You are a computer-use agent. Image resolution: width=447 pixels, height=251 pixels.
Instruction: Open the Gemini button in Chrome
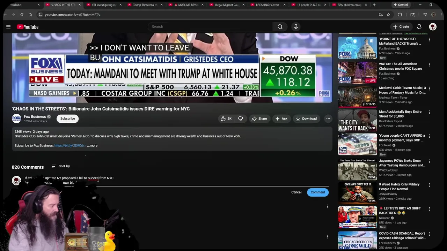(x=401, y=5)
